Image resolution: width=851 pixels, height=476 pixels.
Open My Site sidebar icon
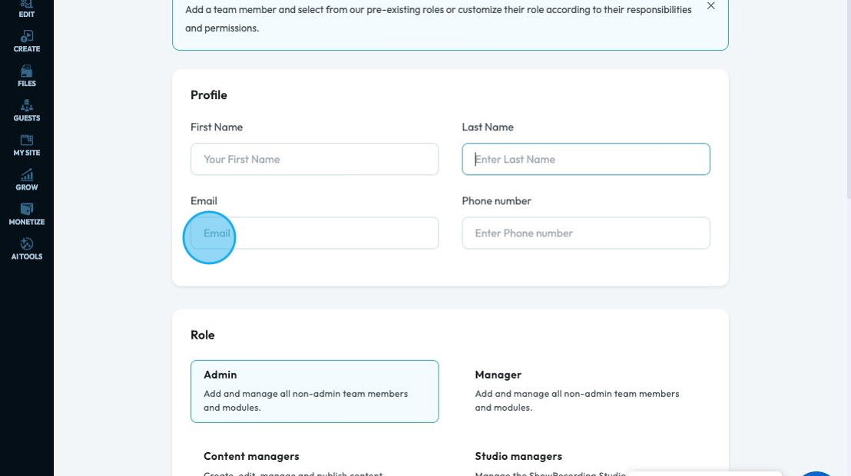pyautogui.click(x=26, y=144)
